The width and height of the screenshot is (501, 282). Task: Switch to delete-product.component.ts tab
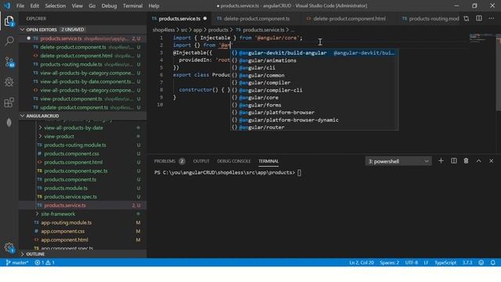coord(257,19)
